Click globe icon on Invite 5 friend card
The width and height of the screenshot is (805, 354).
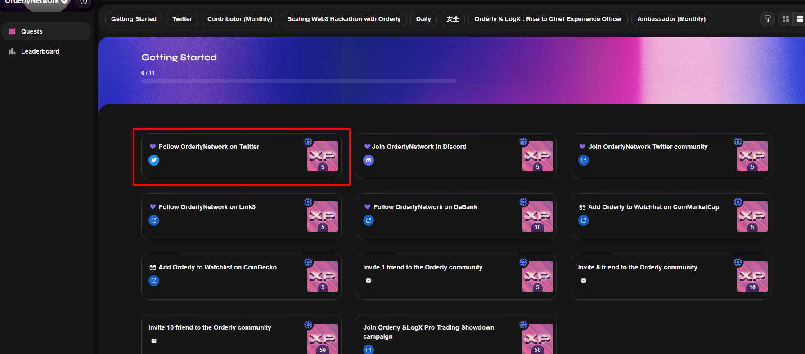click(x=738, y=262)
